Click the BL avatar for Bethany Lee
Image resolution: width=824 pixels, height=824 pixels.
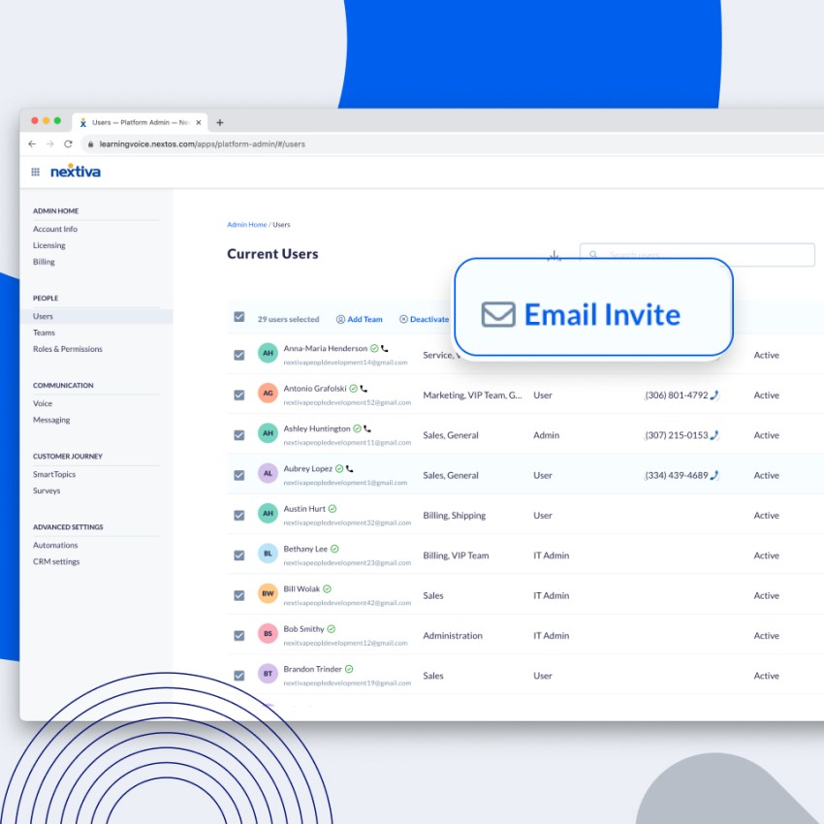pyautogui.click(x=268, y=554)
